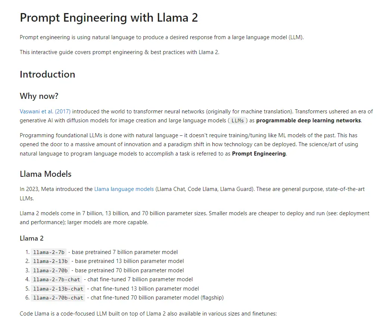The width and height of the screenshot is (377, 323).
Task: Click the Prompt Engineering with Llama 2 title
Action: tap(109, 18)
